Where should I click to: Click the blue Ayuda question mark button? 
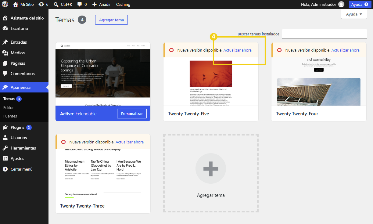pos(360,4)
